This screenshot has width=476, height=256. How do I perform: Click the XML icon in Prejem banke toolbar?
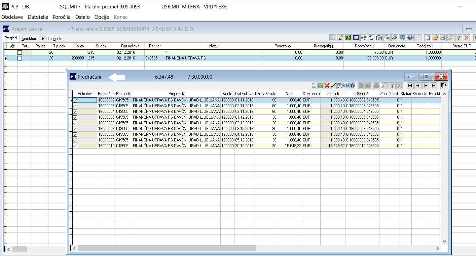pos(357,38)
